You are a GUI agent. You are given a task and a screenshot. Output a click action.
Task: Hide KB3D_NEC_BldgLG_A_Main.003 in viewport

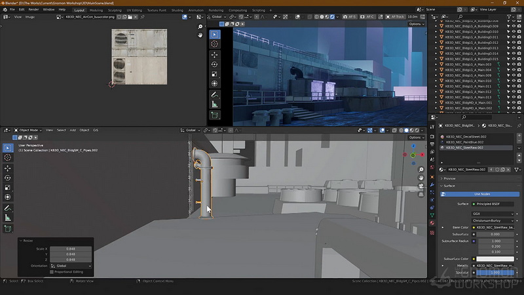(514, 64)
